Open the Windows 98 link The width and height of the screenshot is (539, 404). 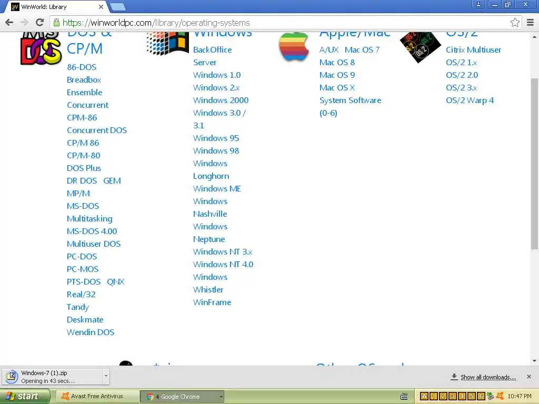point(216,151)
